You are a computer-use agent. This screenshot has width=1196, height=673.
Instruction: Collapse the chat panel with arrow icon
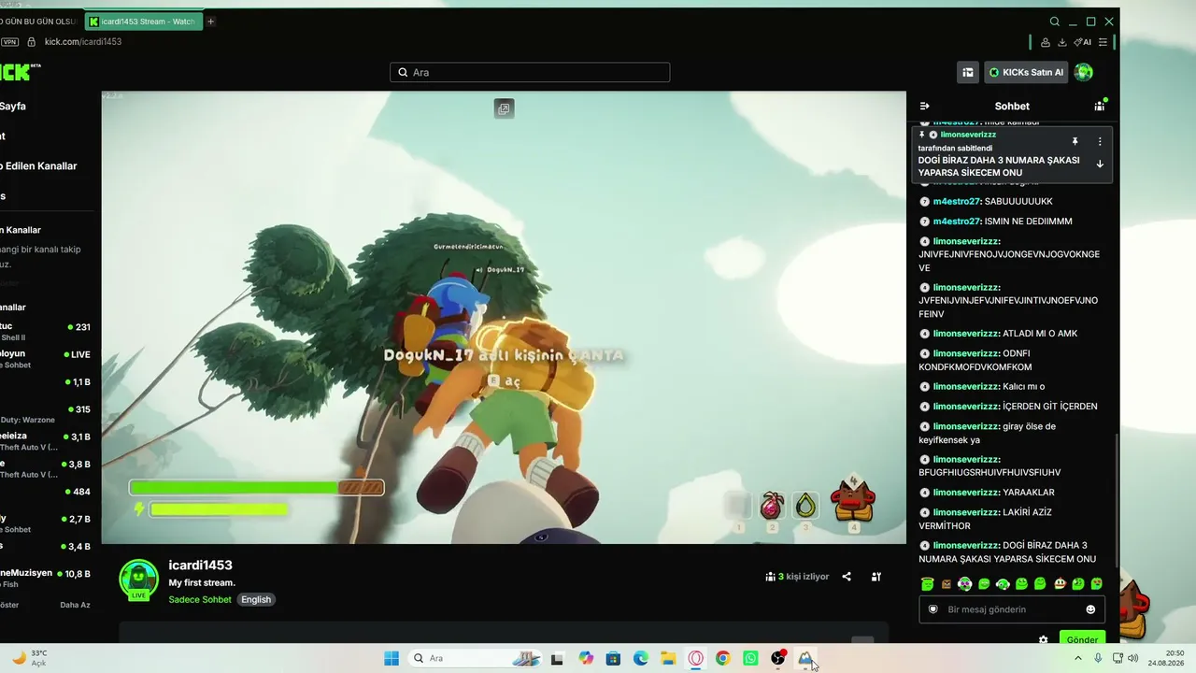(x=925, y=106)
